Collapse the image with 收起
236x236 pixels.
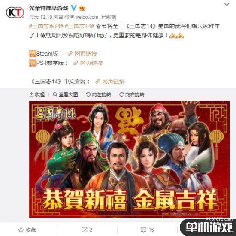[x=37, y=94]
